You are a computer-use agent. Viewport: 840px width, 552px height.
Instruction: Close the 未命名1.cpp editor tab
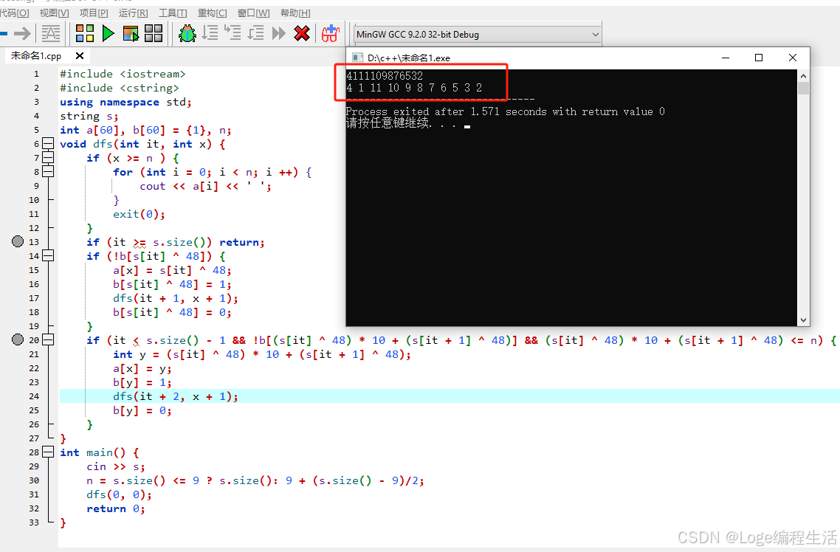click(80, 55)
